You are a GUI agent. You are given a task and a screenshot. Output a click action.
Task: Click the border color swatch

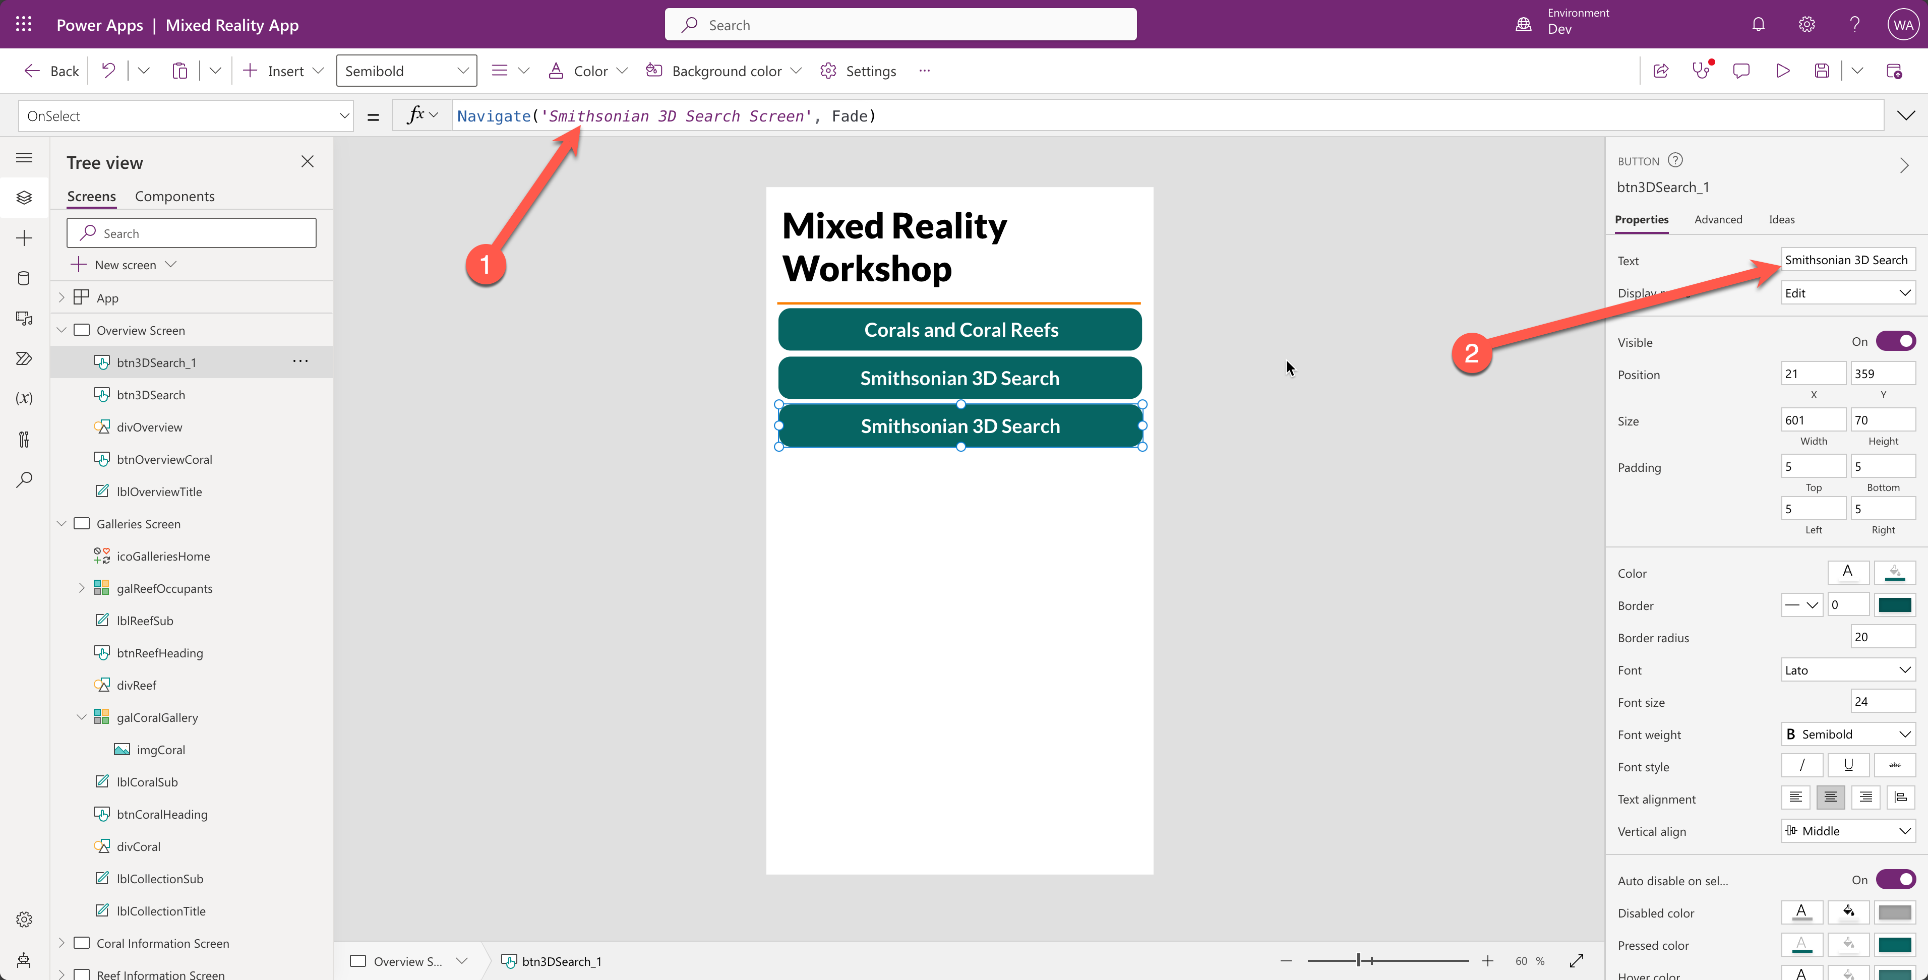click(1894, 604)
